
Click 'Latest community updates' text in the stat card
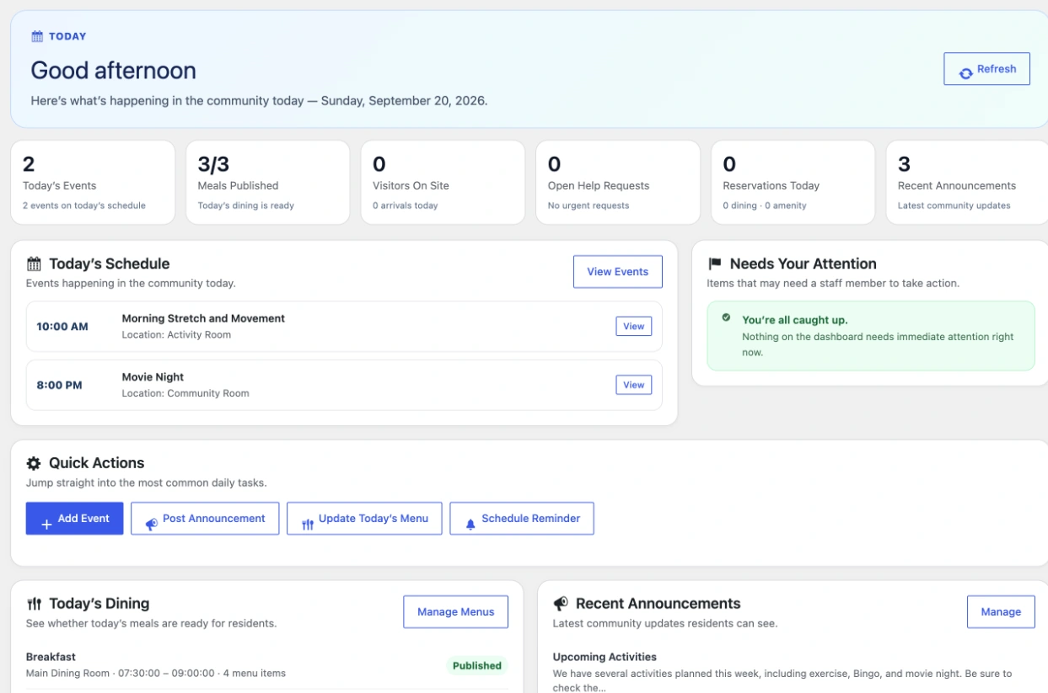[x=954, y=205]
